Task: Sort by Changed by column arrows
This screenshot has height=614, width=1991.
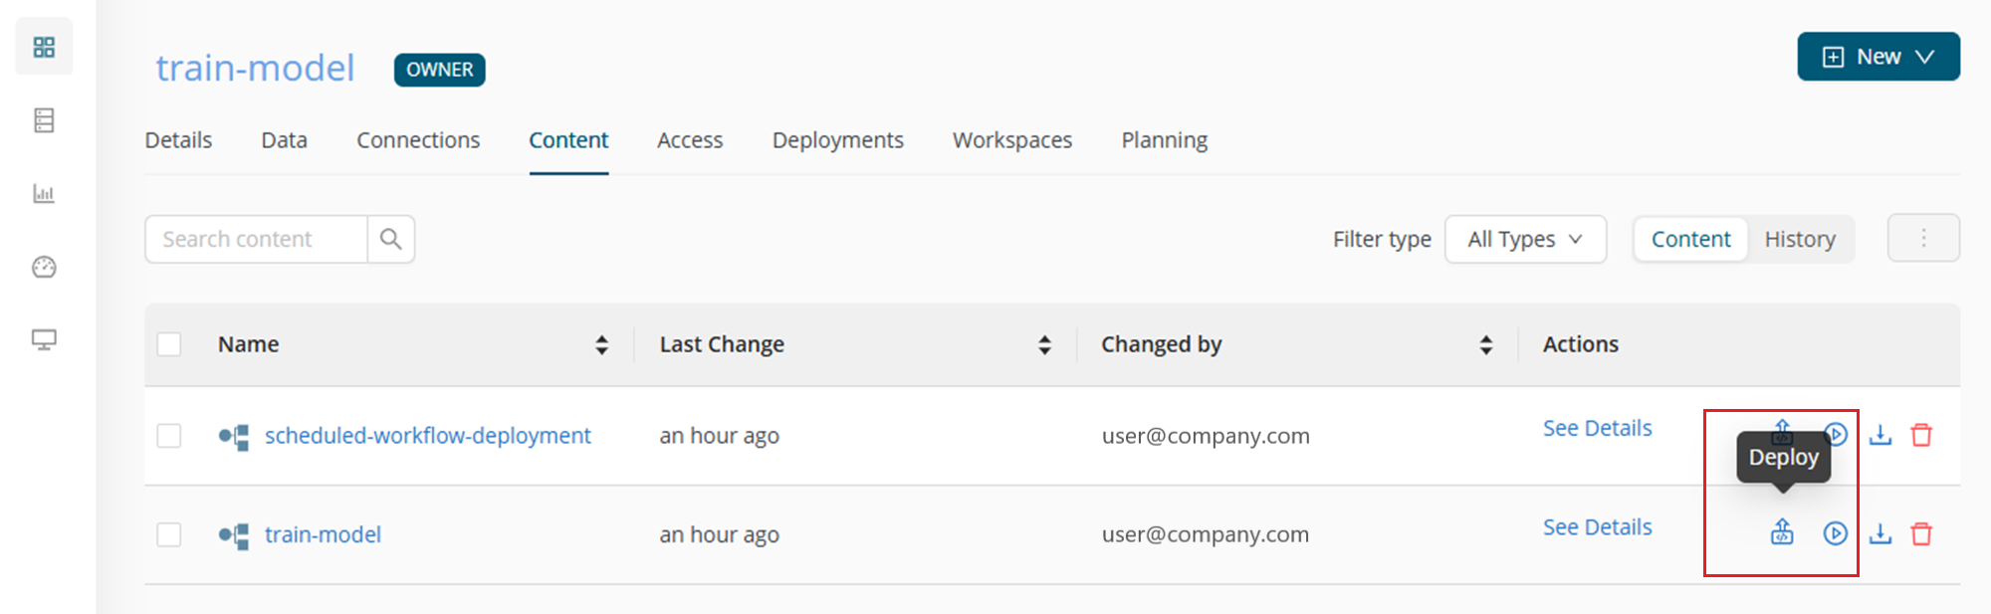Action: pyautogui.click(x=1486, y=344)
